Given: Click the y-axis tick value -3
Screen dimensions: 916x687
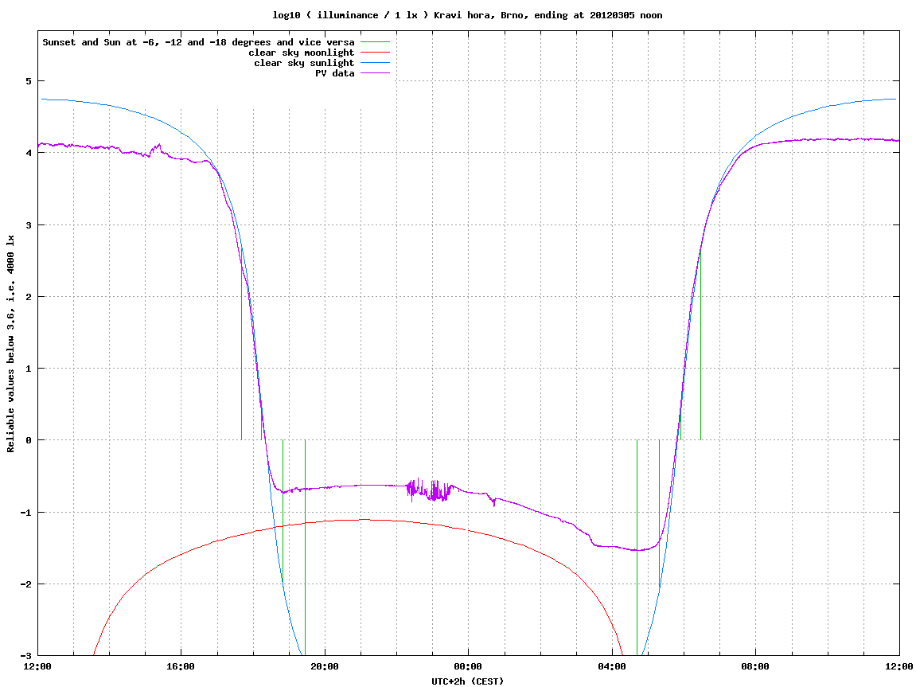Looking at the screenshot, I should 25,656.
